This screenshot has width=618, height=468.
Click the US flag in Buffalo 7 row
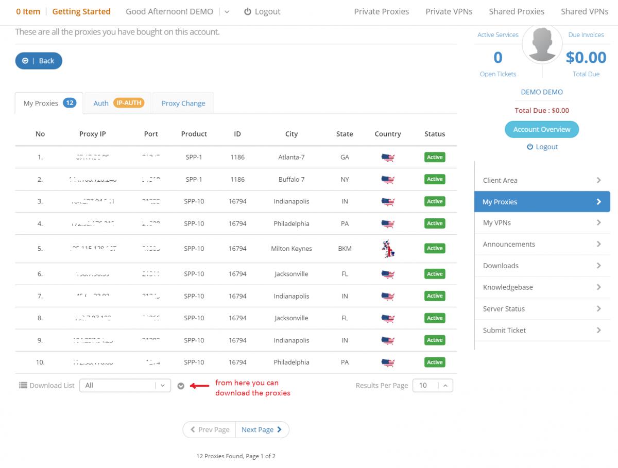388,180
